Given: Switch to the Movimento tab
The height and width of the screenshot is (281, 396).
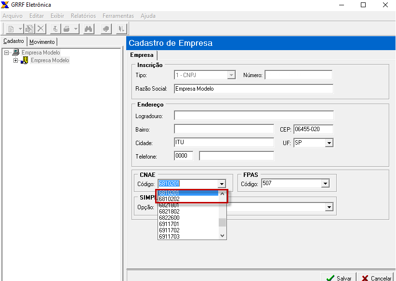Looking at the screenshot, I should point(42,42).
